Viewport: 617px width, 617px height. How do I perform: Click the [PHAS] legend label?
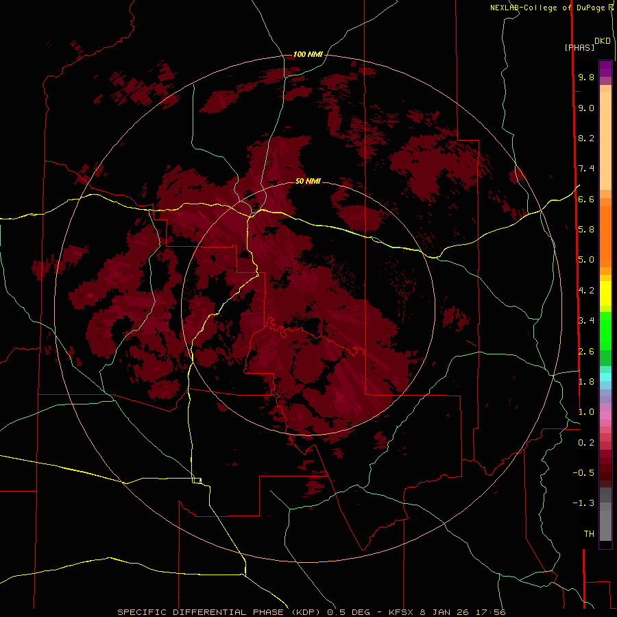(579, 47)
